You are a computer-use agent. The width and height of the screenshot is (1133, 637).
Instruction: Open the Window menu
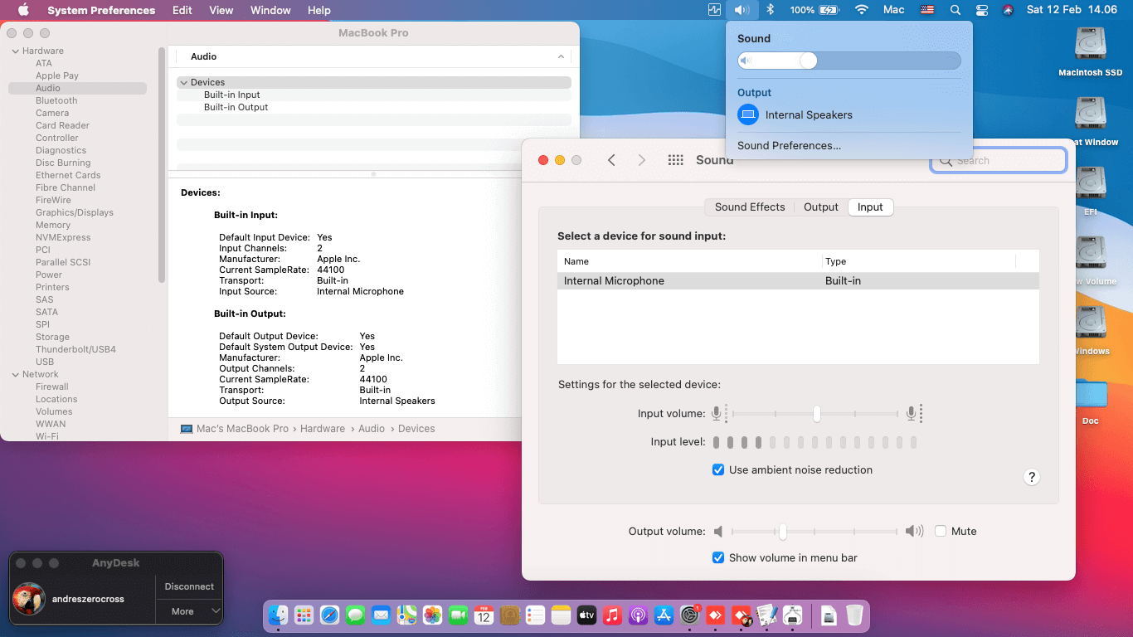(270, 10)
